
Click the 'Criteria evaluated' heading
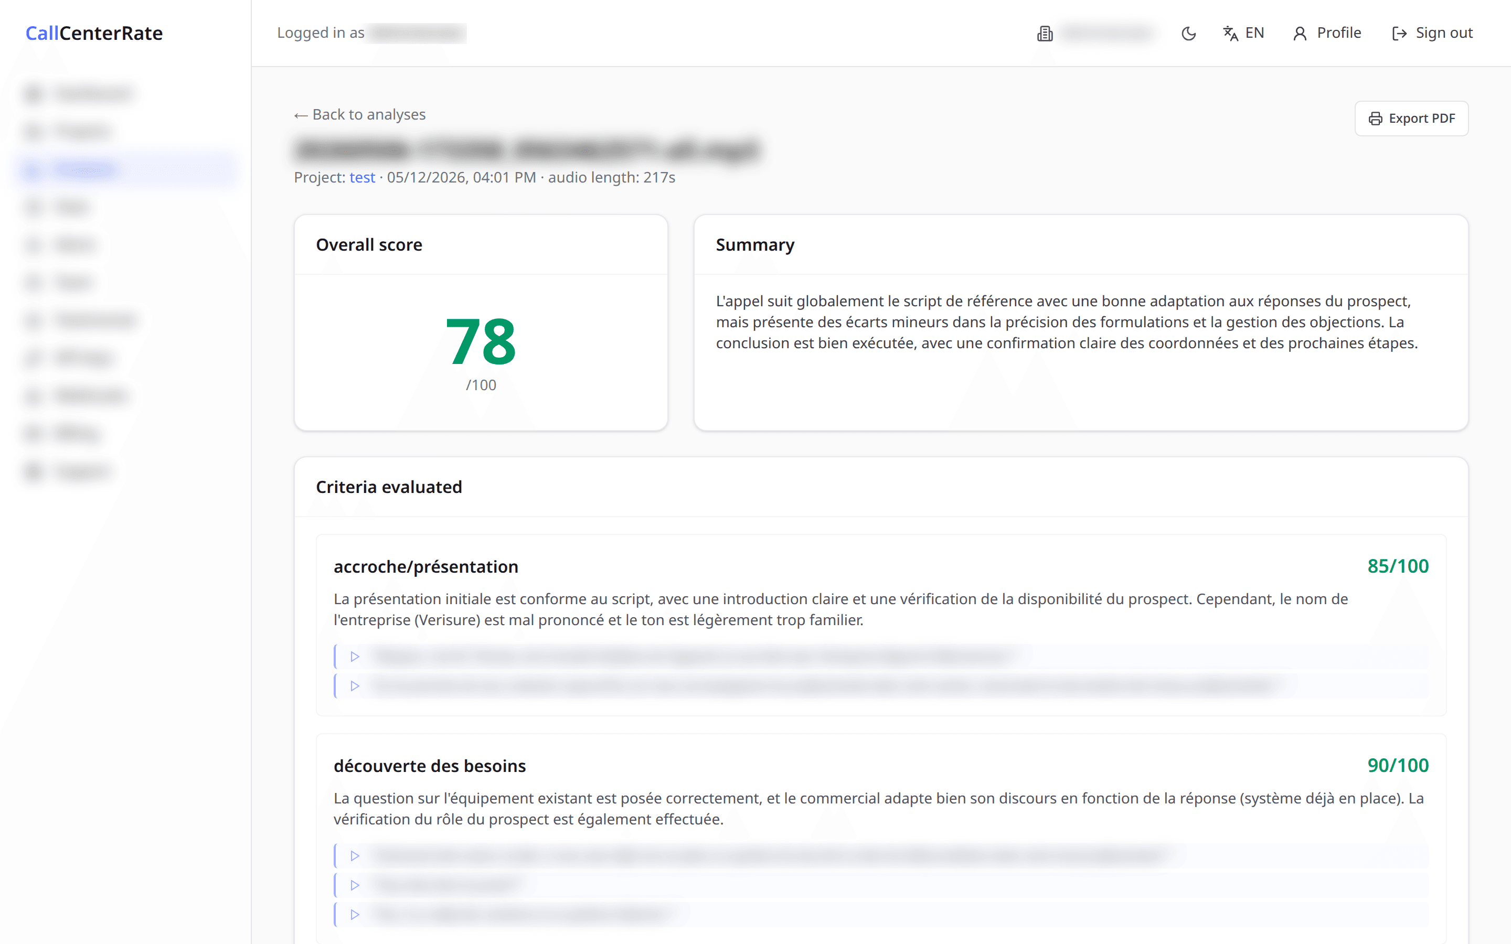click(x=389, y=487)
